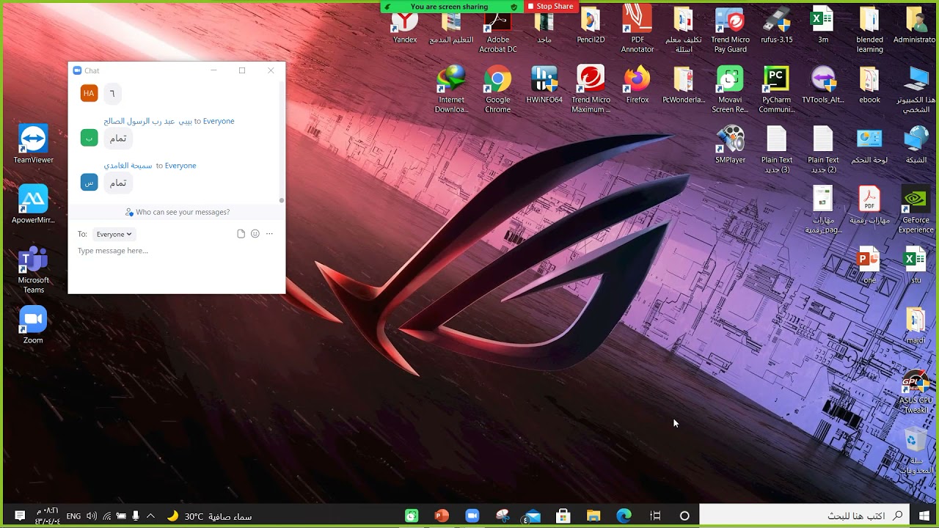Select the PcWonderla folder icon

pos(684,85)
